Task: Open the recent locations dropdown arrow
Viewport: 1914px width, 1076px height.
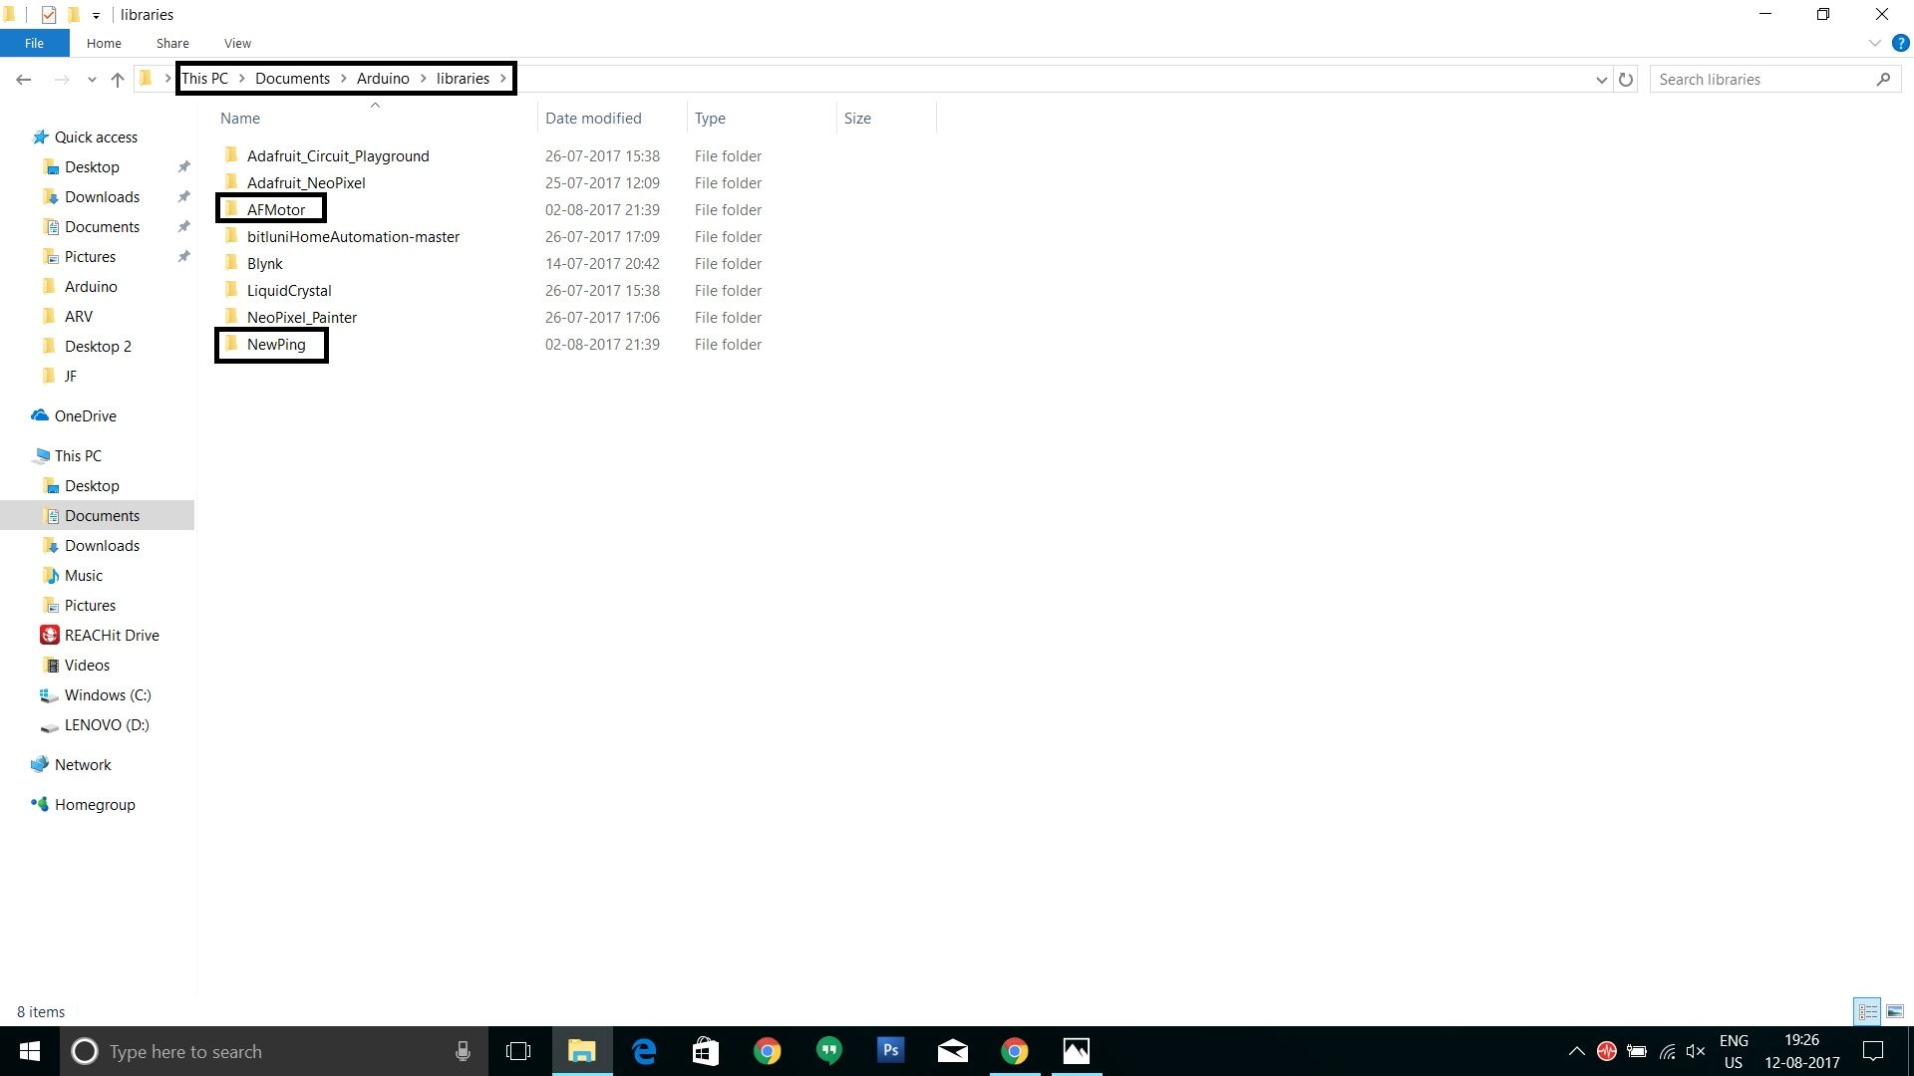Action: pyautogui.click(x=92, y=80)
